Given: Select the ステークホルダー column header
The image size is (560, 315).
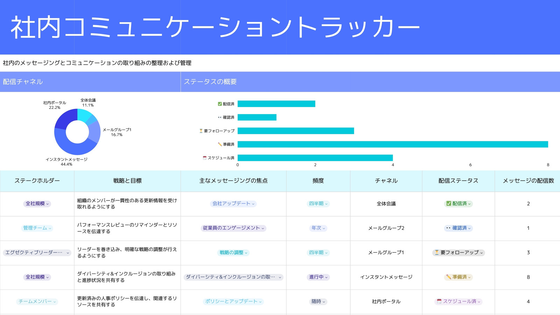Looking at the screenshot, I should coord(37,181).
